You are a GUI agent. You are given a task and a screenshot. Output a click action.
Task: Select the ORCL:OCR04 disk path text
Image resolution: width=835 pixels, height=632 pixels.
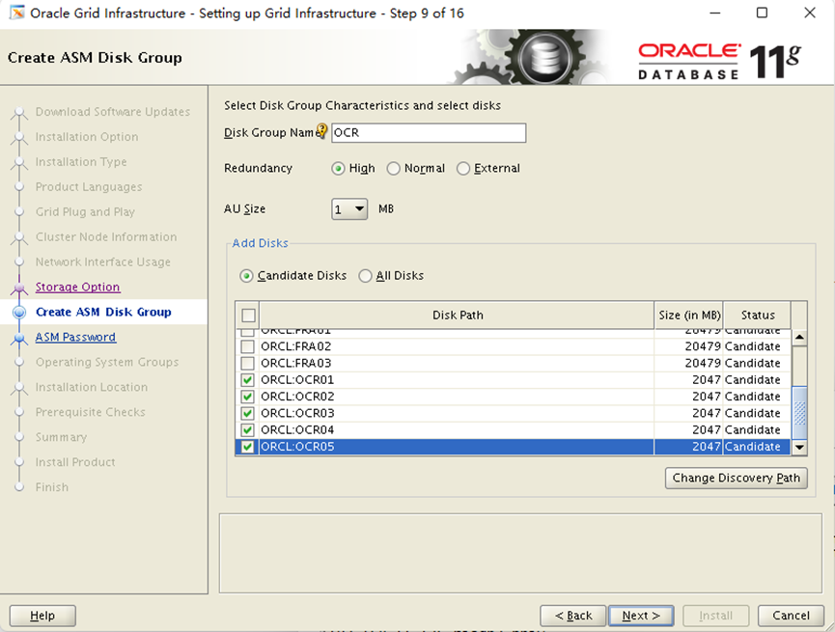(297, 430)
